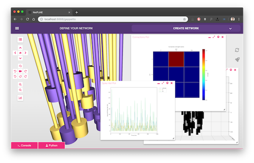Pan the 3D camera right

(25, 53)
